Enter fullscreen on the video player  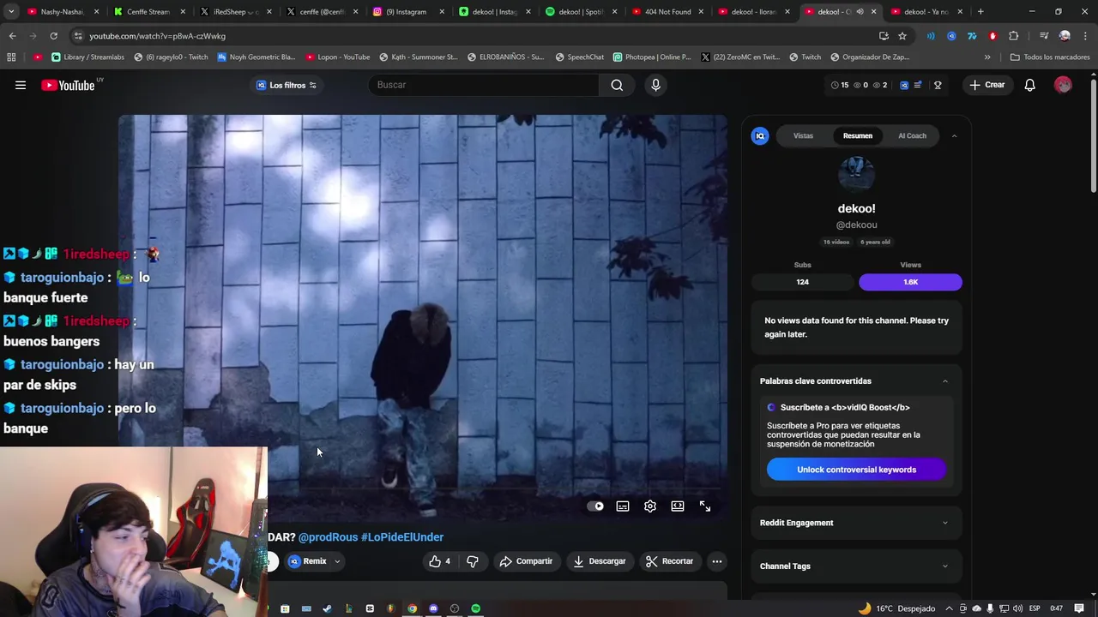pyautogui.click(x=705, y=506)
